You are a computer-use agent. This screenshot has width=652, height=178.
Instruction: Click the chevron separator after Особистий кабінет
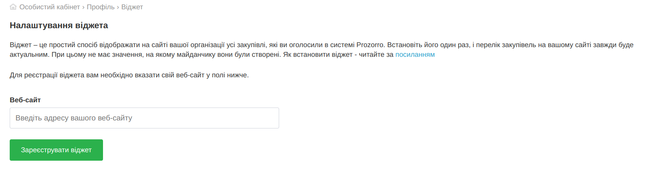tap(84, 7)
